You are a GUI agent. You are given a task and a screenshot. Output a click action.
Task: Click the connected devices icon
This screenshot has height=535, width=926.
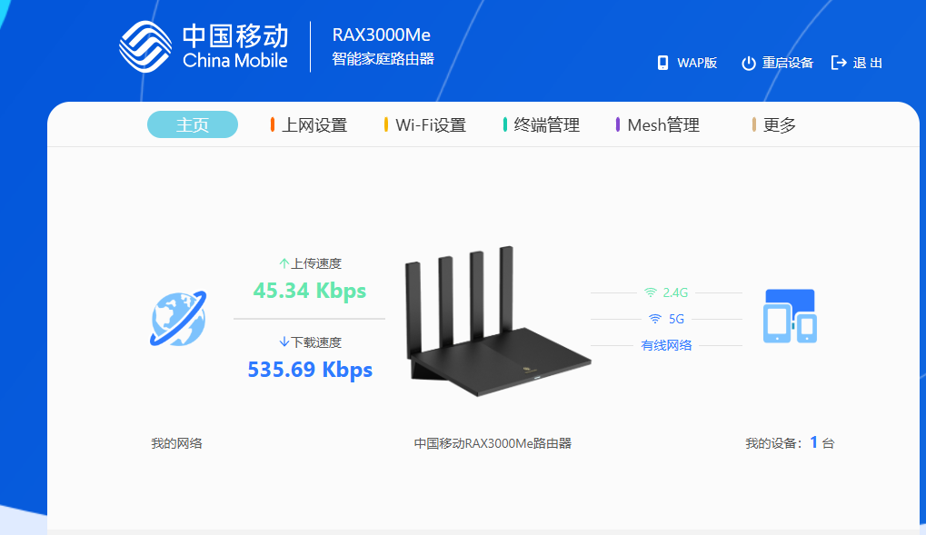[791, 316]
